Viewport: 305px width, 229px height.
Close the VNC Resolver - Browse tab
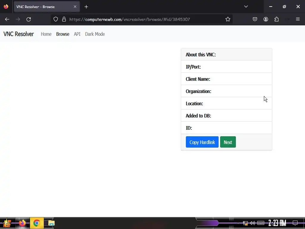click(75, 7)
